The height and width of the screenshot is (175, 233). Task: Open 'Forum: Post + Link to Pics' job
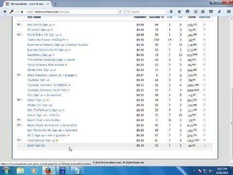pyautogui.click(x=44, y=120)
